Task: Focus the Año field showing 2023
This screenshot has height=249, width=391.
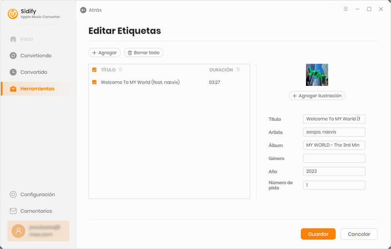Action: [x=334, y=171]
